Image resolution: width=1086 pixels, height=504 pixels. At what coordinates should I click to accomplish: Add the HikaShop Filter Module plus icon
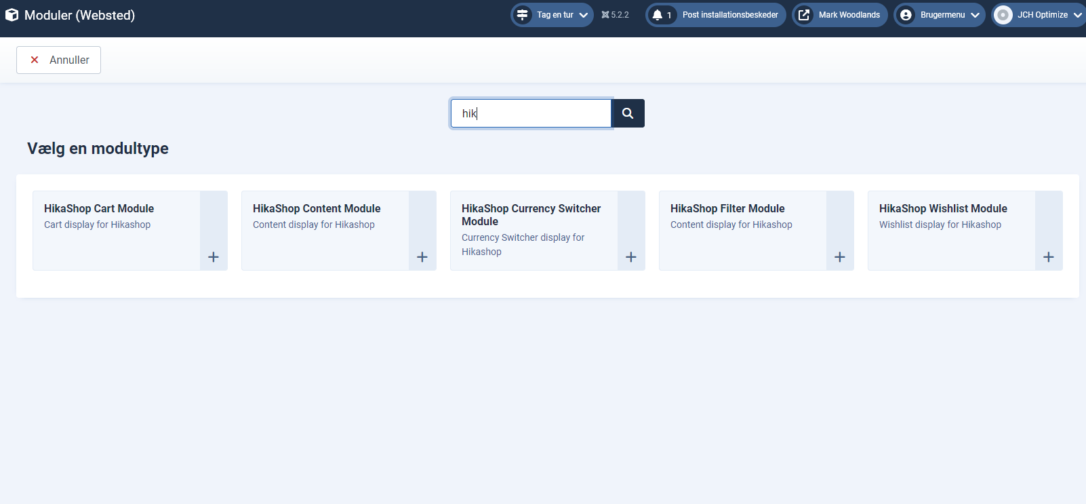pyautogui.click(x=840, y=257)
